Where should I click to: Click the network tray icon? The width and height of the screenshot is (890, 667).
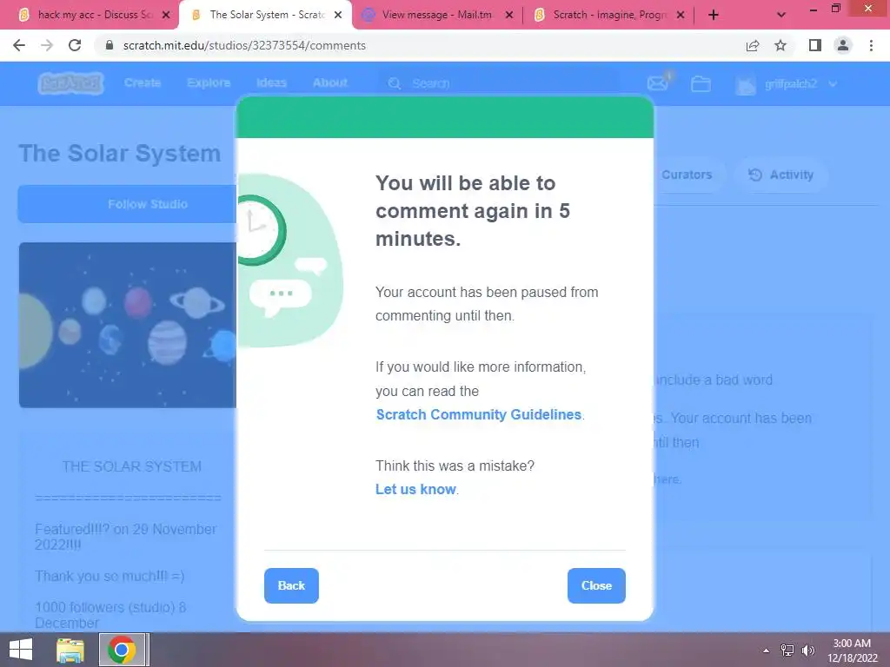pyautogui.click(x=787, y=650)
